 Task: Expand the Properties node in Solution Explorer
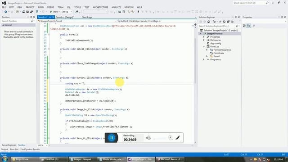point(203,37)
